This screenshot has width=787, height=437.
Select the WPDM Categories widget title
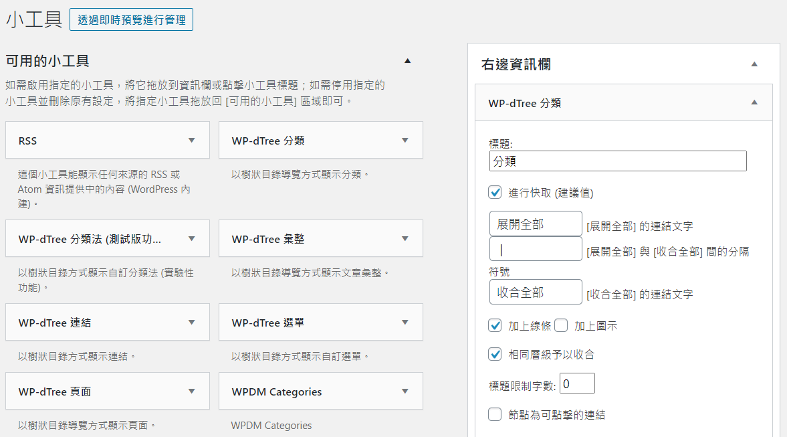pyautogui.click(x=277, y=391)
